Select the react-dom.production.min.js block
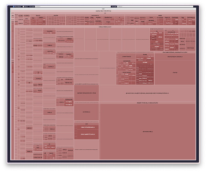206x172 pixels. point(87,93)
